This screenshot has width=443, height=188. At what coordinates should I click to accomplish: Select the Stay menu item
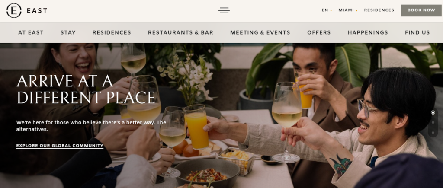coord(68,32)
